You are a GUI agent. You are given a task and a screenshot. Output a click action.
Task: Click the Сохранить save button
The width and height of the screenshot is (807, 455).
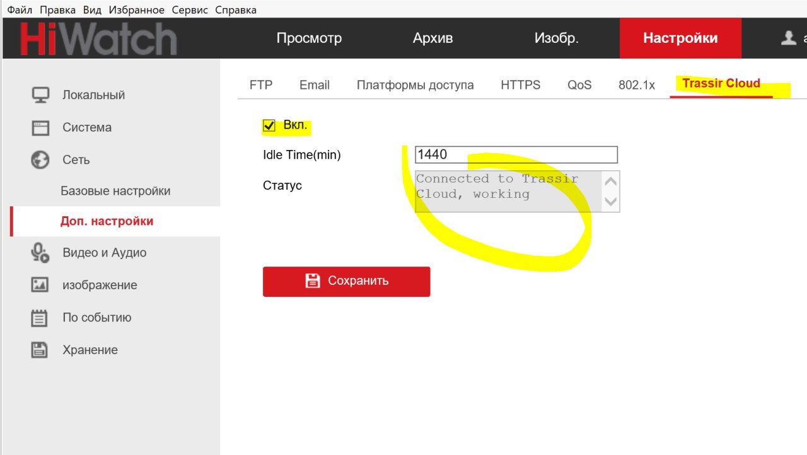click(x=347, y=282)
